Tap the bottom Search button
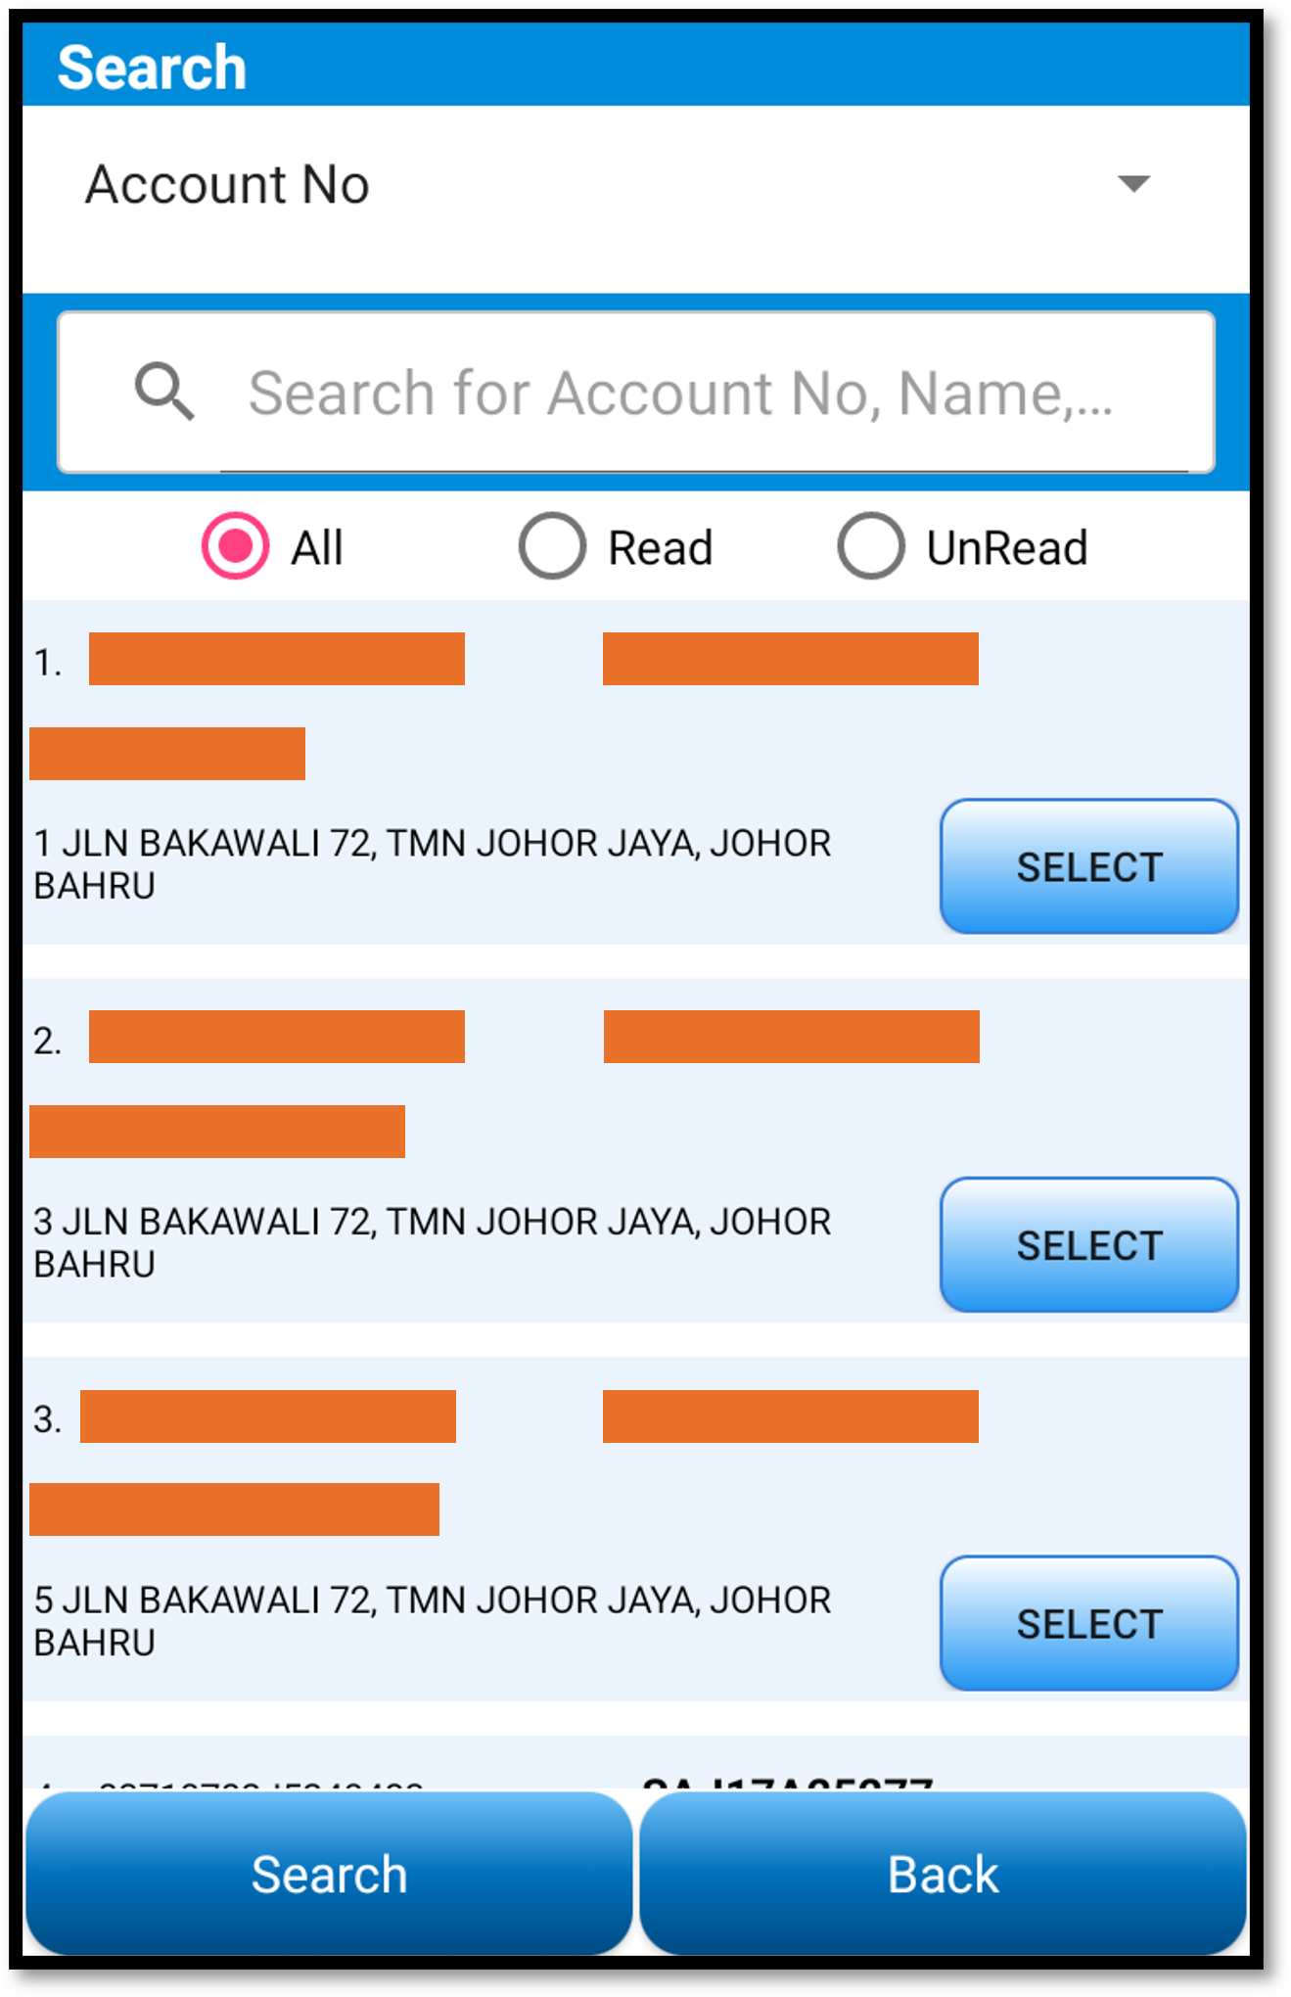This screenshot has height=1997, width=1291. click(x=329, y=1874)
